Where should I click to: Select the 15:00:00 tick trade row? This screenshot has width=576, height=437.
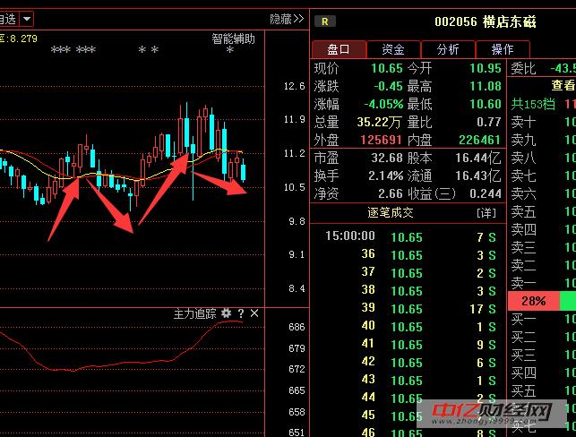click(408, 236)
